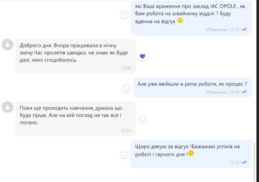Screen dimensions: 259x182
Task: Click the "Изменено 12:49" edited label
Action: [x=223, y=92]
